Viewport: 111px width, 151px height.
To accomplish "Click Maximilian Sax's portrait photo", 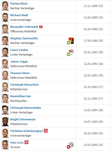I will coord(5,99).
